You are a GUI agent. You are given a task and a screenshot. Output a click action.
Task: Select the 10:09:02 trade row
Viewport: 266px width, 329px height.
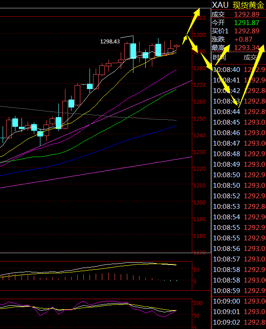[239, 322]
